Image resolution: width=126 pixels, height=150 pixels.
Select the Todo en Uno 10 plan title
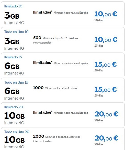tap(16, 32)
